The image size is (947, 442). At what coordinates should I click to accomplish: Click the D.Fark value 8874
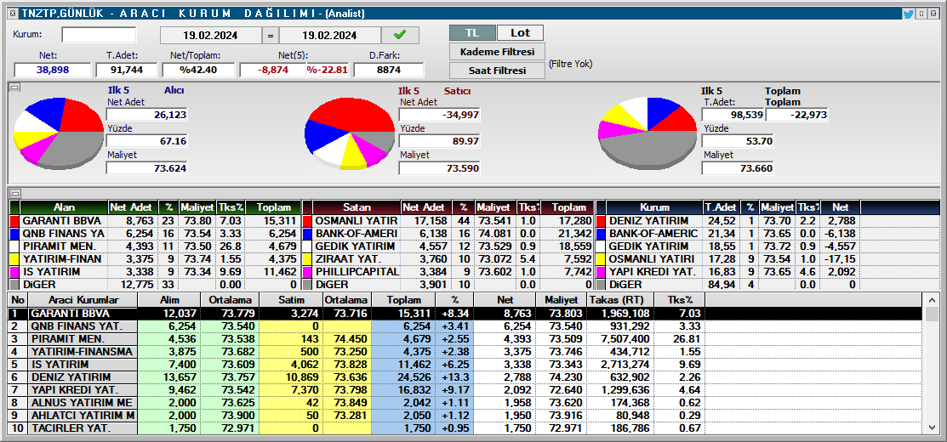tap(388, 70)
